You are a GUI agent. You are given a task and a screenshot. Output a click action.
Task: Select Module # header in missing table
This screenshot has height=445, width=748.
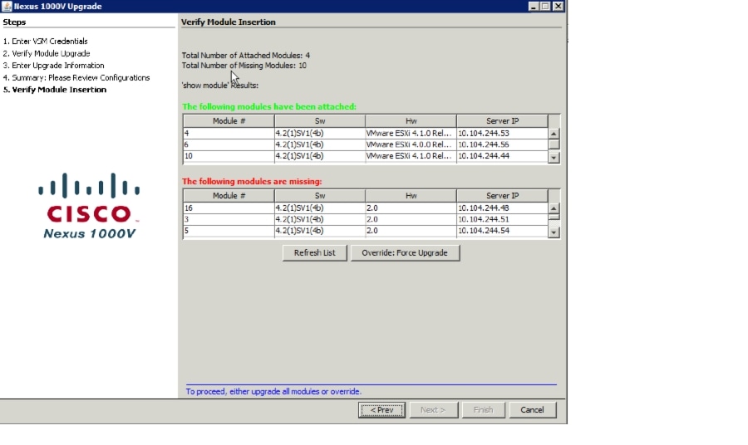click(x=229, y=196)
